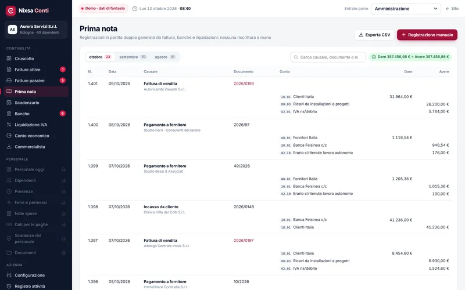Open the Cruscotto dashboard icon
465x290 pixels.
pyautogui.click(x=9, y=59)
